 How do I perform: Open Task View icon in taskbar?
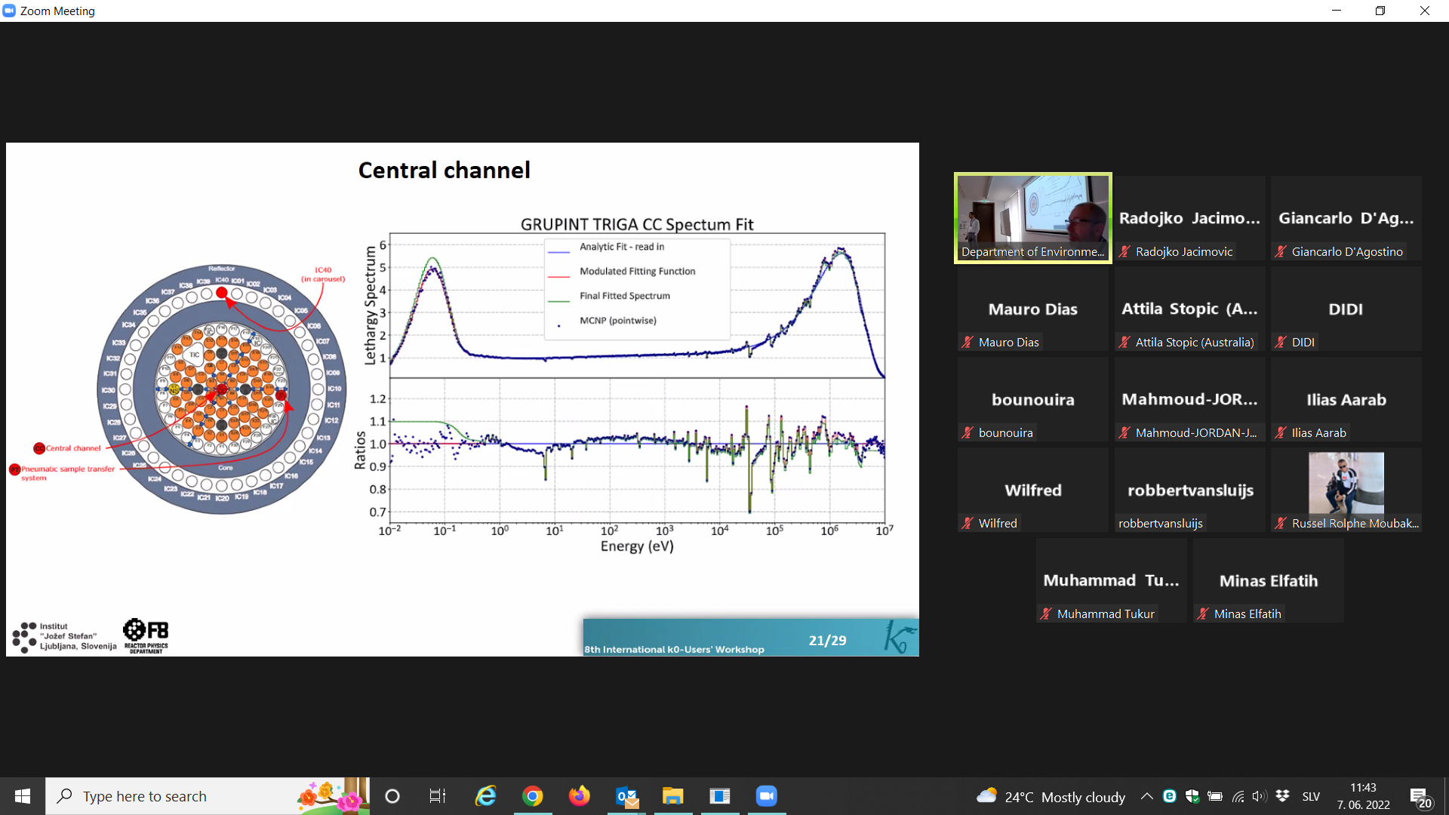(438, 796)
